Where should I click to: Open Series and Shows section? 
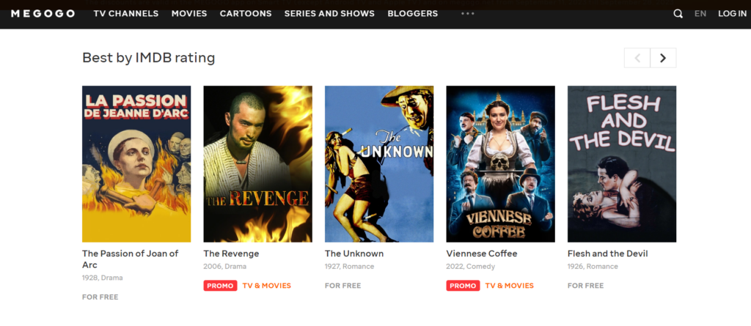tap(329, 13)
